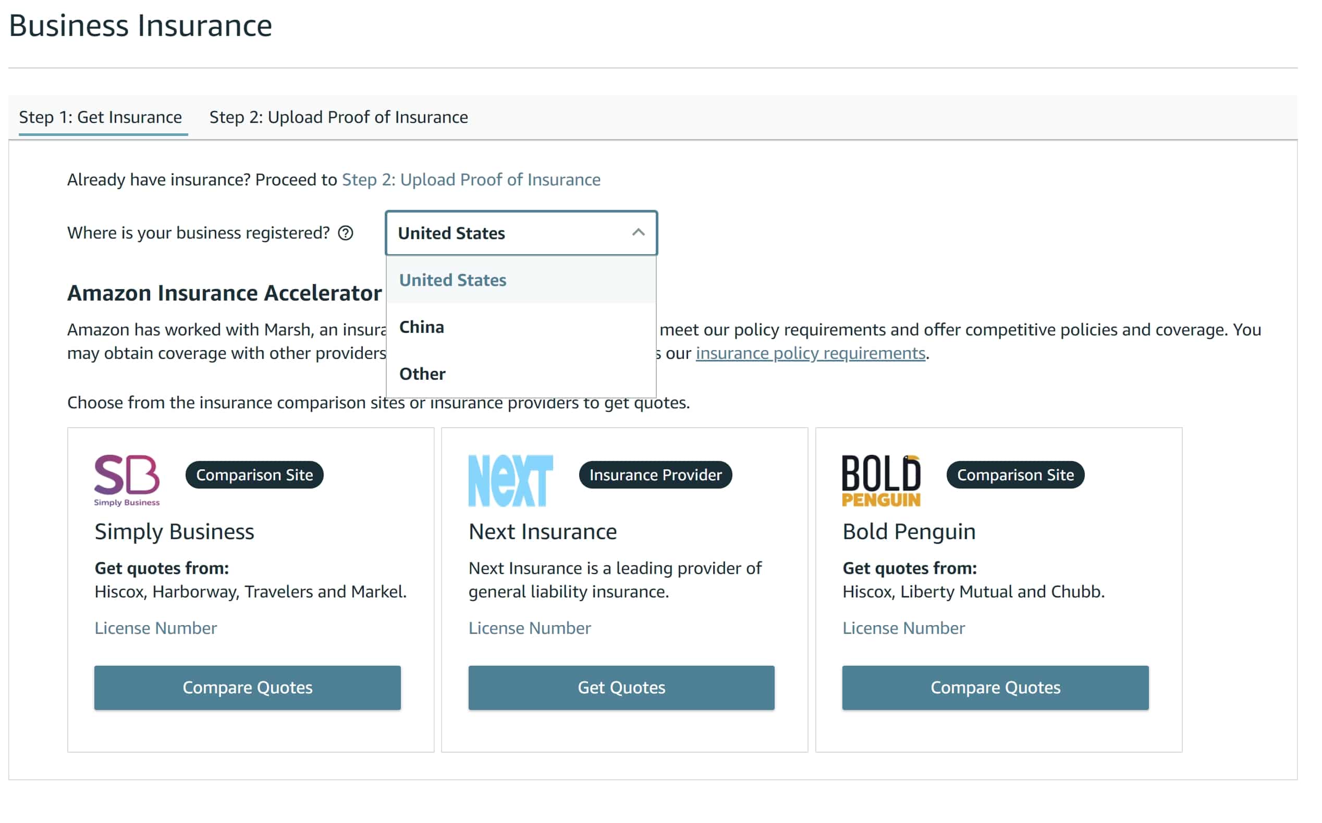The width and height of the screenshot is (1322, 823).
Task: View Simply Business License Number
Action: coord(156,629)
